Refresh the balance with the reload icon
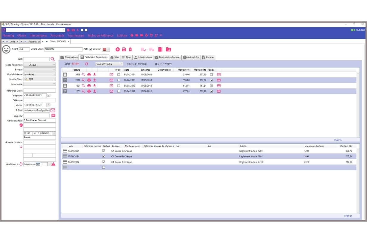This screenshot has height=243, width=367. 86,64
